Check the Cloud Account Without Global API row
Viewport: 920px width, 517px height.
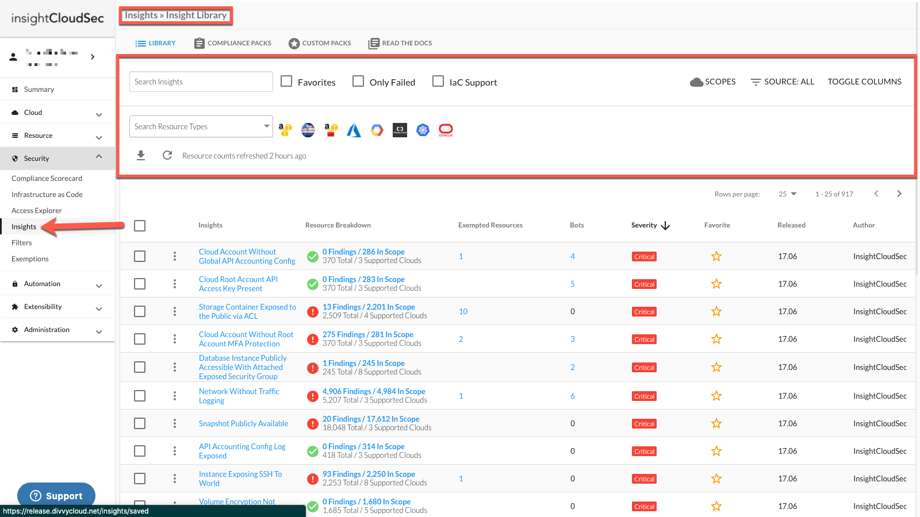tap(140, 256)
